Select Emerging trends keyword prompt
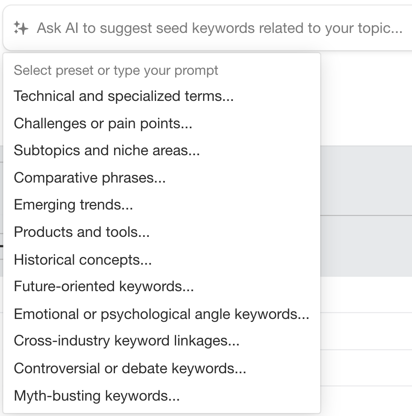The height and width of the screenshot is (416, 412). 73,205
